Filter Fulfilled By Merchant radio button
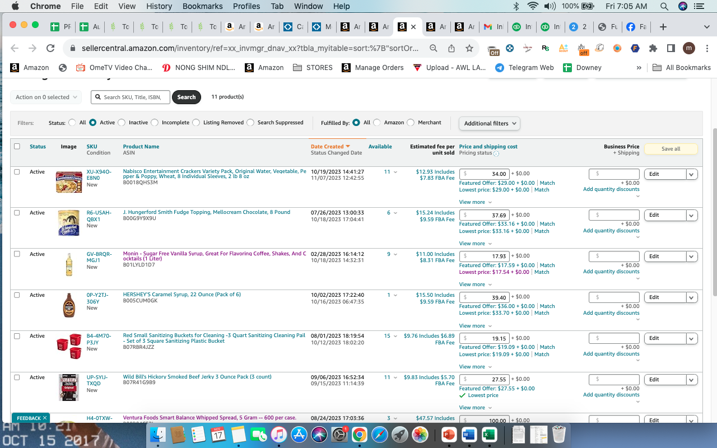The width and height of the screenshot is (717, 448). click(x=411, y=123)
